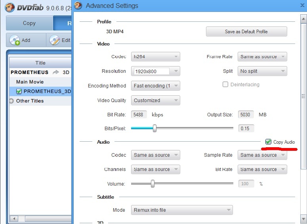Click the Bit Rate 5488 field
The height and width of the screenshot is (224, 307).
tap(139, 114)
